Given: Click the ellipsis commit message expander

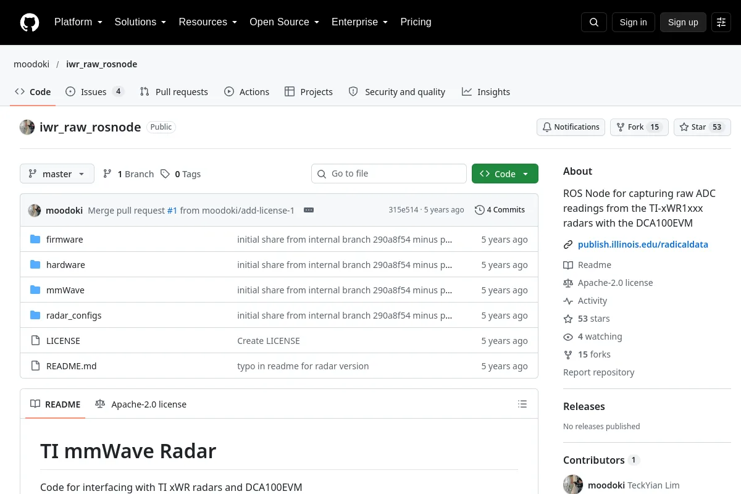Looking at the screenshot, I should [x=309, y=210].
